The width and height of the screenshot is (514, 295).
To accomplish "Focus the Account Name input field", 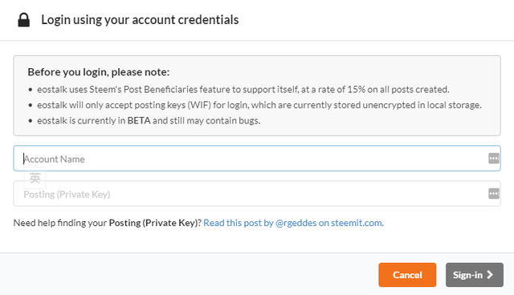I will point(257,159).
